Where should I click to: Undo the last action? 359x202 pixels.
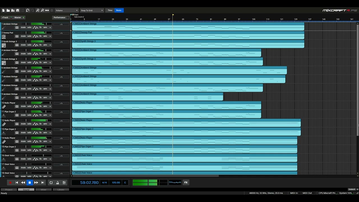pyautogui.click(x=27, y=10)
